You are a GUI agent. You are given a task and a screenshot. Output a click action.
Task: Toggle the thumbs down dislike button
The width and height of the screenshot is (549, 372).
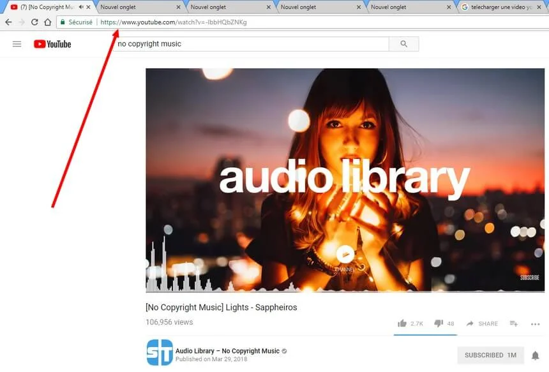[438, 324]
